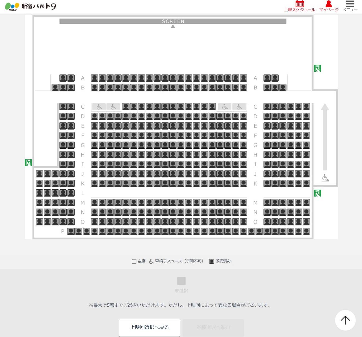
Task: Click the last wheelchair space in row C
Action: pos(239,107)
